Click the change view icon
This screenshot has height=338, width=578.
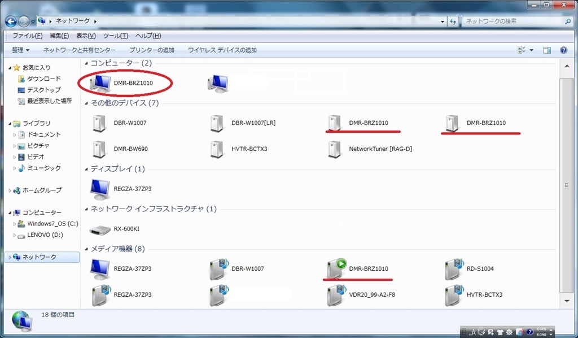(x=521, y=50)
